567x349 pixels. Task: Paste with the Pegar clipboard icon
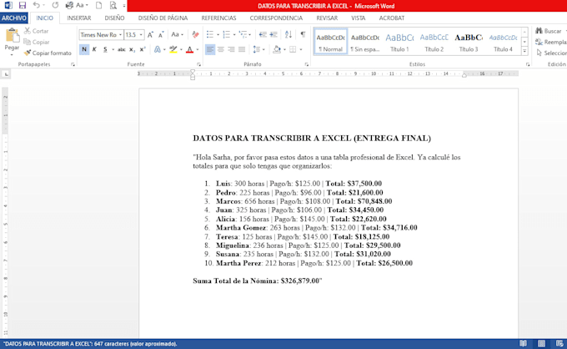coord(12,35)
